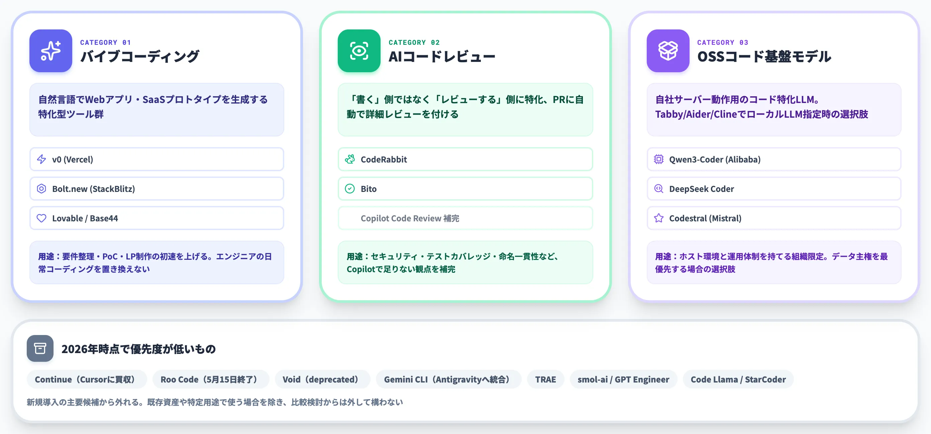
Task: Click the archive box icon beside 2026年時点
Action: 40,348
